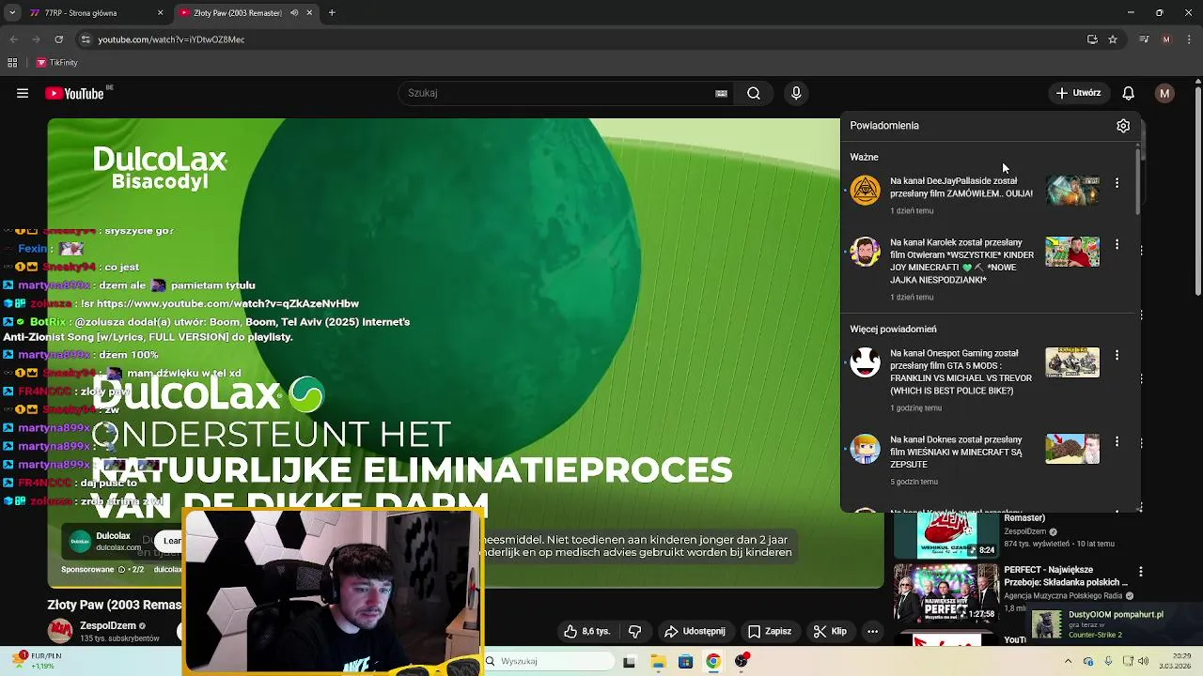Open options for the PERFECT suggested video
1203x676 pixels.
[x=1141, y=571]
